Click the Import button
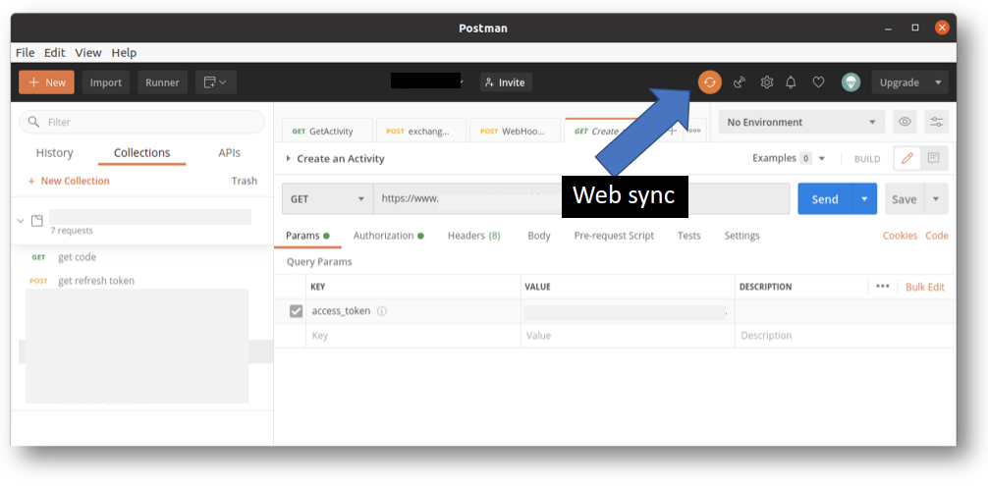 point(106,82)
